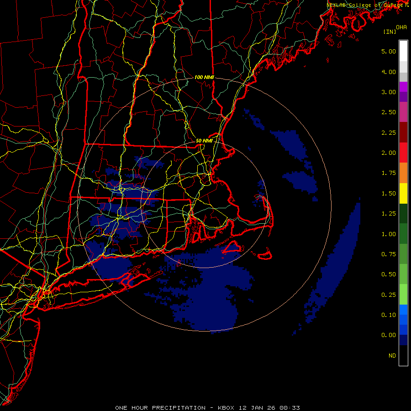Click the [IN] units label
This screenshot has width=411, height=411.
[x=390, y=32]
